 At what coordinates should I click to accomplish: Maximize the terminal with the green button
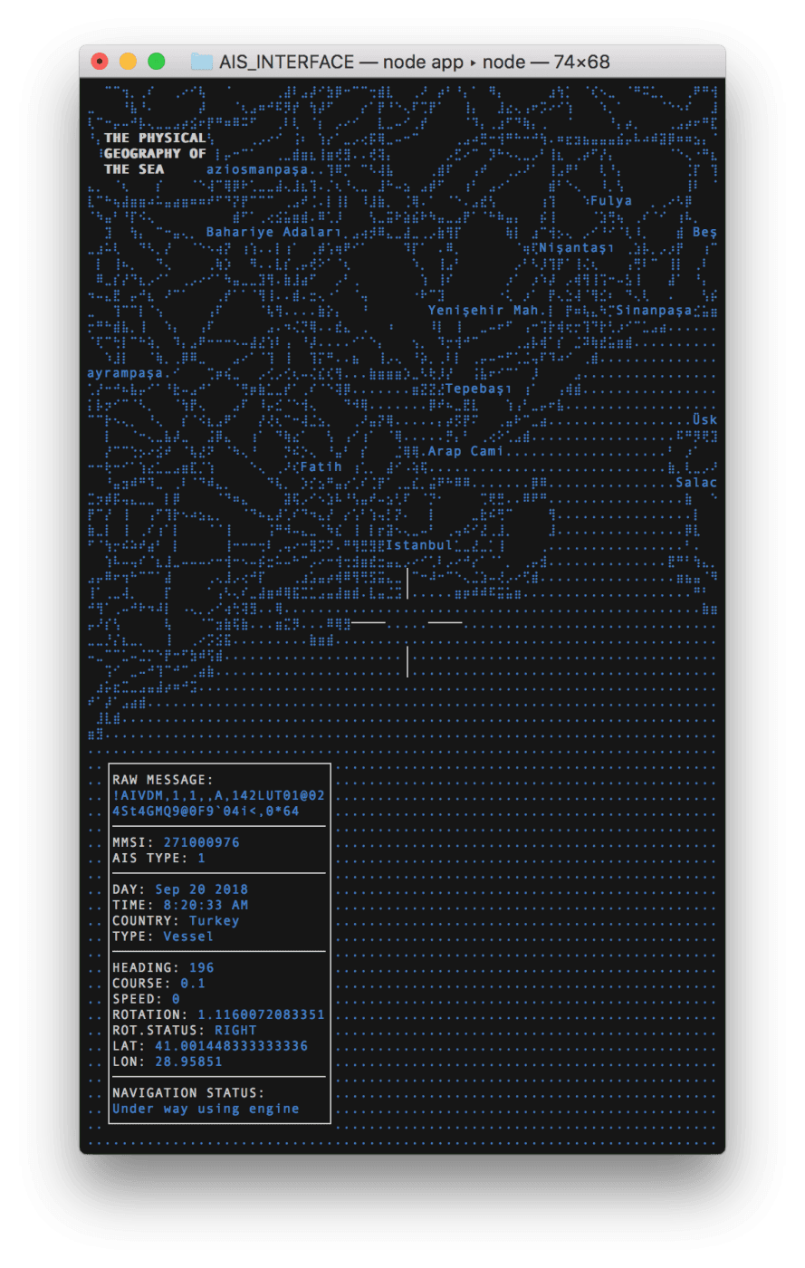click(156, 62)
